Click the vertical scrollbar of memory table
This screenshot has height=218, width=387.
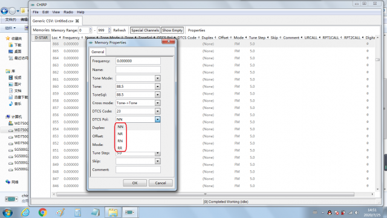[377, 60]
